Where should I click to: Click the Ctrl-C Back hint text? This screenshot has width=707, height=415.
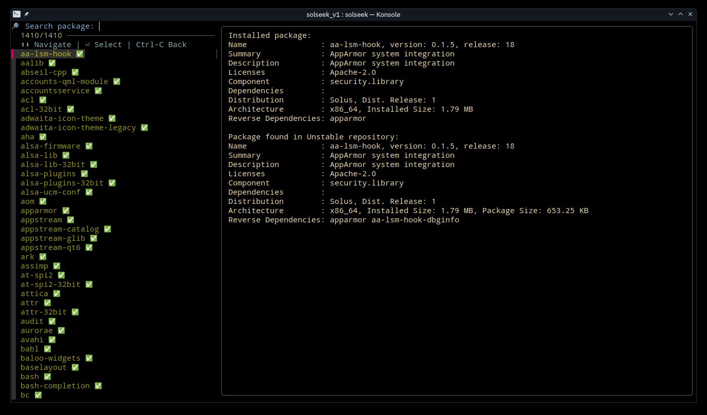pyautogui.click(x=161, y=45)
